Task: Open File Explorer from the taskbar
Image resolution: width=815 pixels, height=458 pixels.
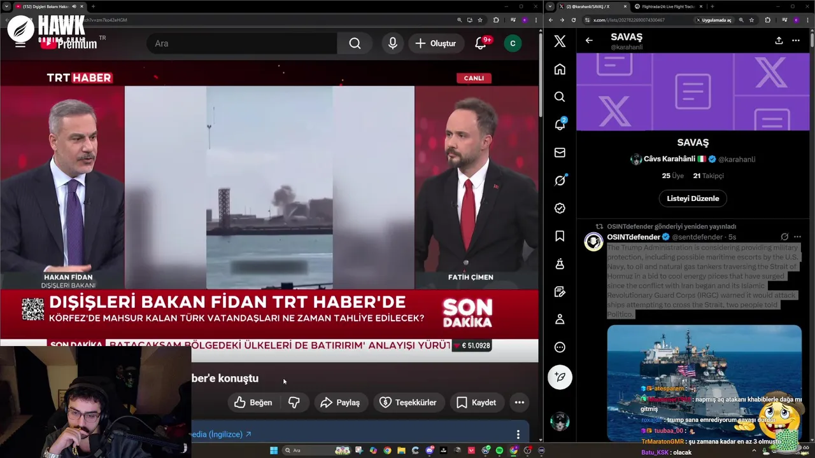Action: [402, 450]
